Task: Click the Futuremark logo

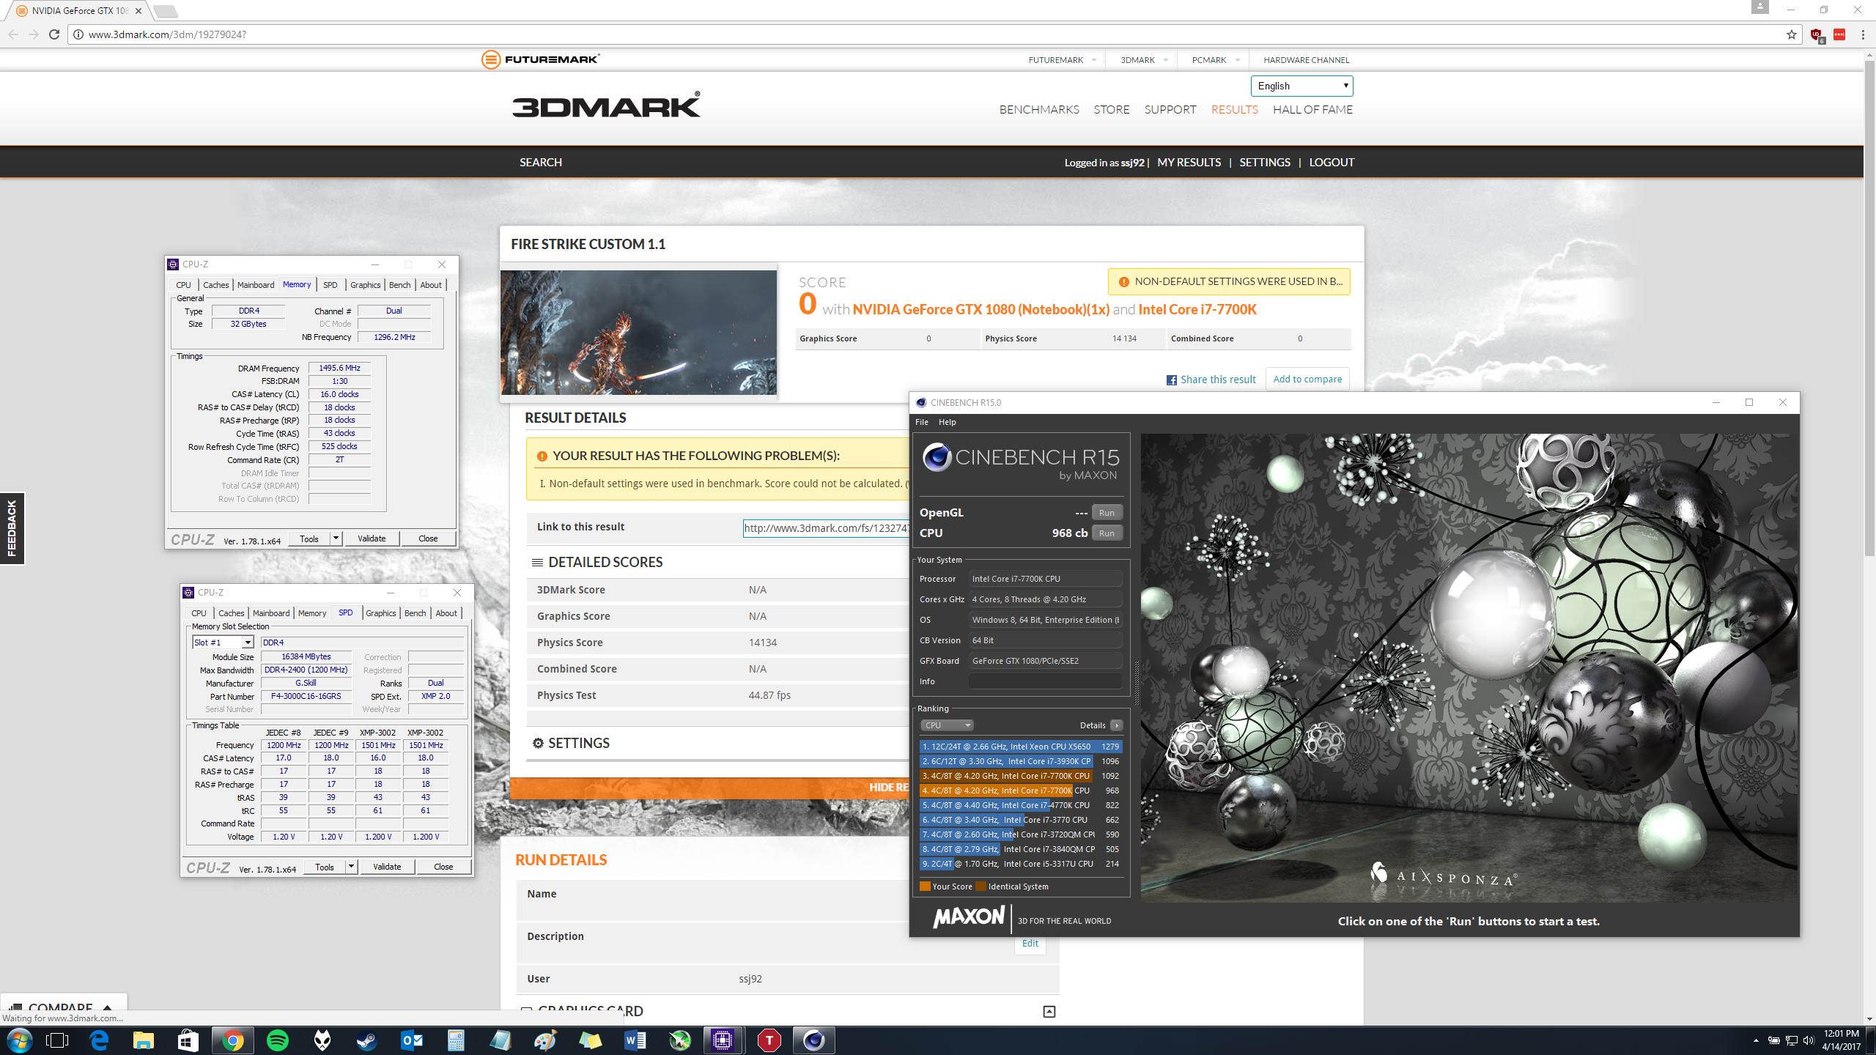Action: pyautogui.click(x=541, y=59)
